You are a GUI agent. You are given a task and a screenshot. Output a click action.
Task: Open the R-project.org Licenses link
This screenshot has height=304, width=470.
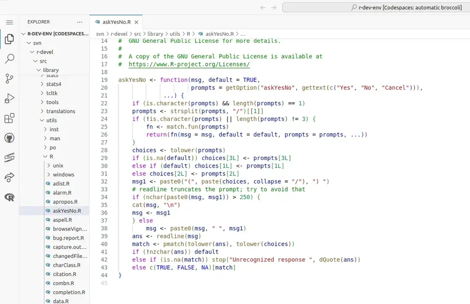[189, 64]
